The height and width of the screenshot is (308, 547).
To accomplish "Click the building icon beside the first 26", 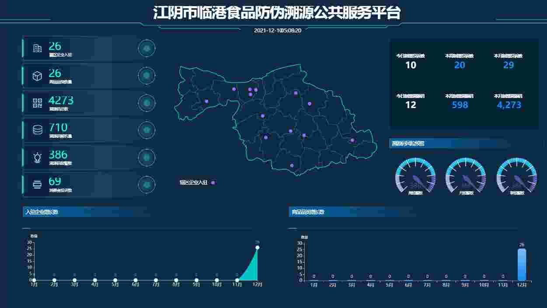I will (x=37, y=49).
